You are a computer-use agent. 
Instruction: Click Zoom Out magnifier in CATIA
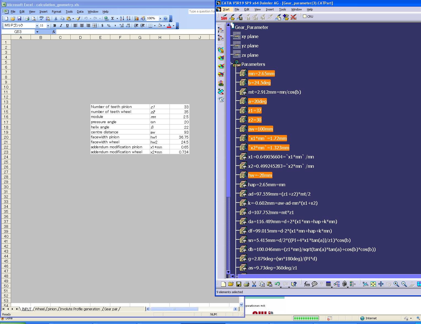pos(404,284)
